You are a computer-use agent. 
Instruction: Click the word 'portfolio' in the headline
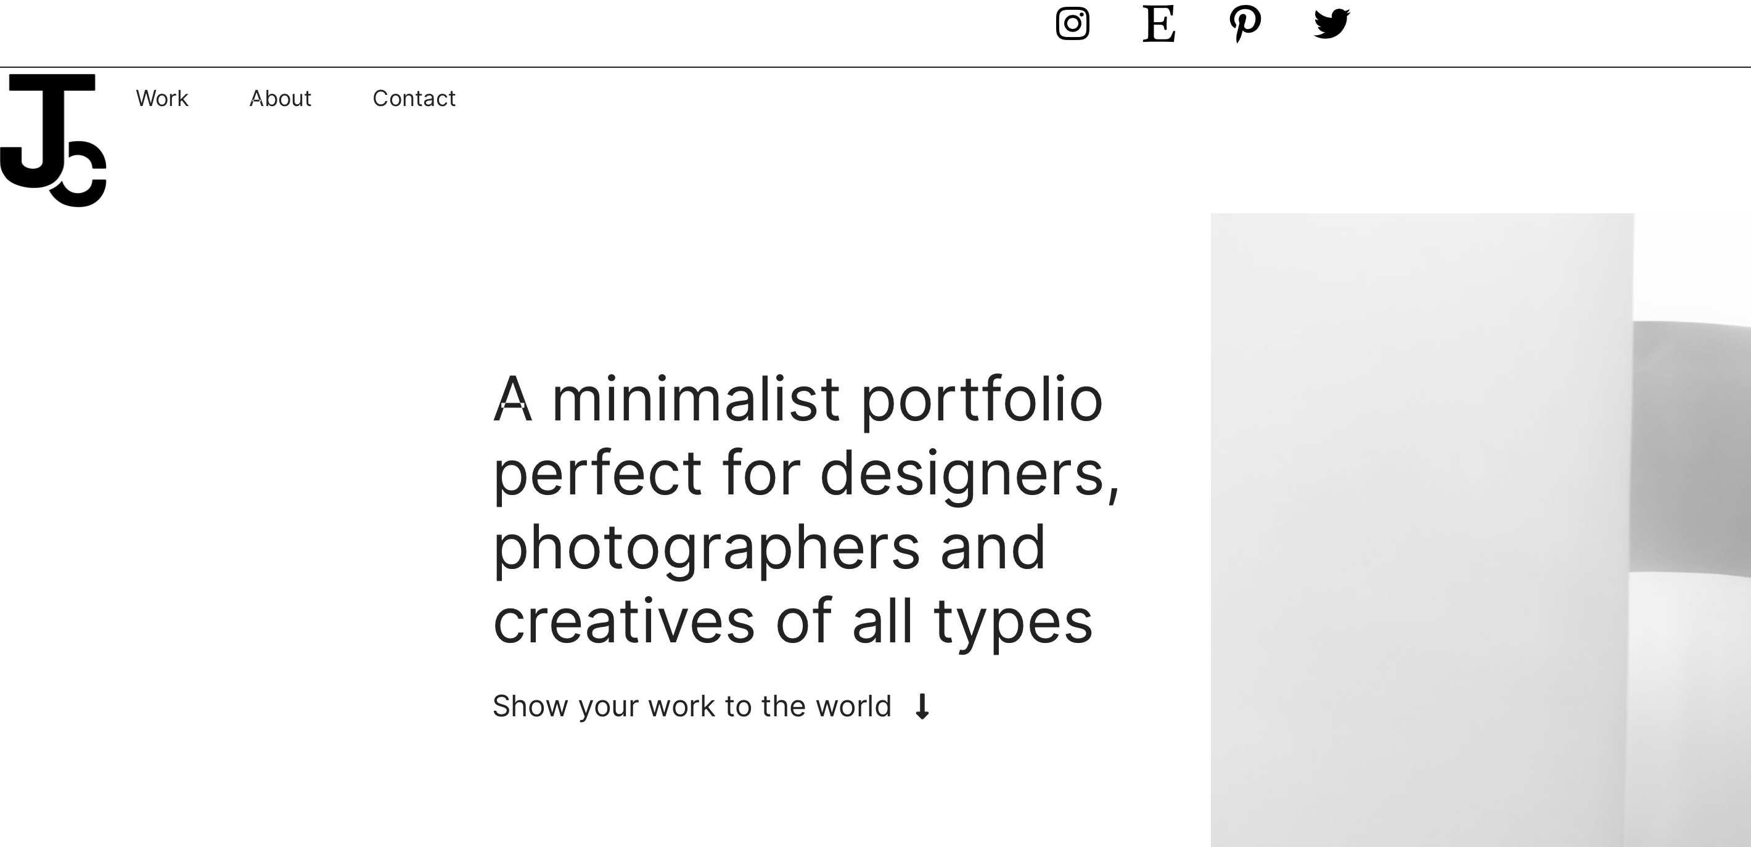(982, 401)
